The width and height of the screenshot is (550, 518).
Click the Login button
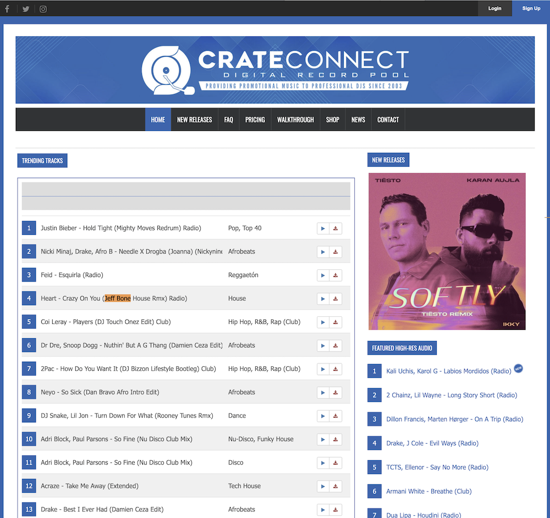point(494,8)
